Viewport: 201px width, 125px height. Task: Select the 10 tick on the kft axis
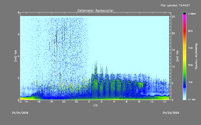173,67
